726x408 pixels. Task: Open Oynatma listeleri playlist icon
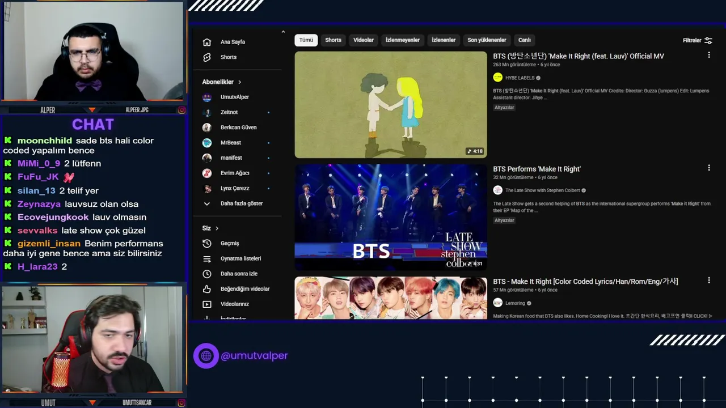(207, 258)
